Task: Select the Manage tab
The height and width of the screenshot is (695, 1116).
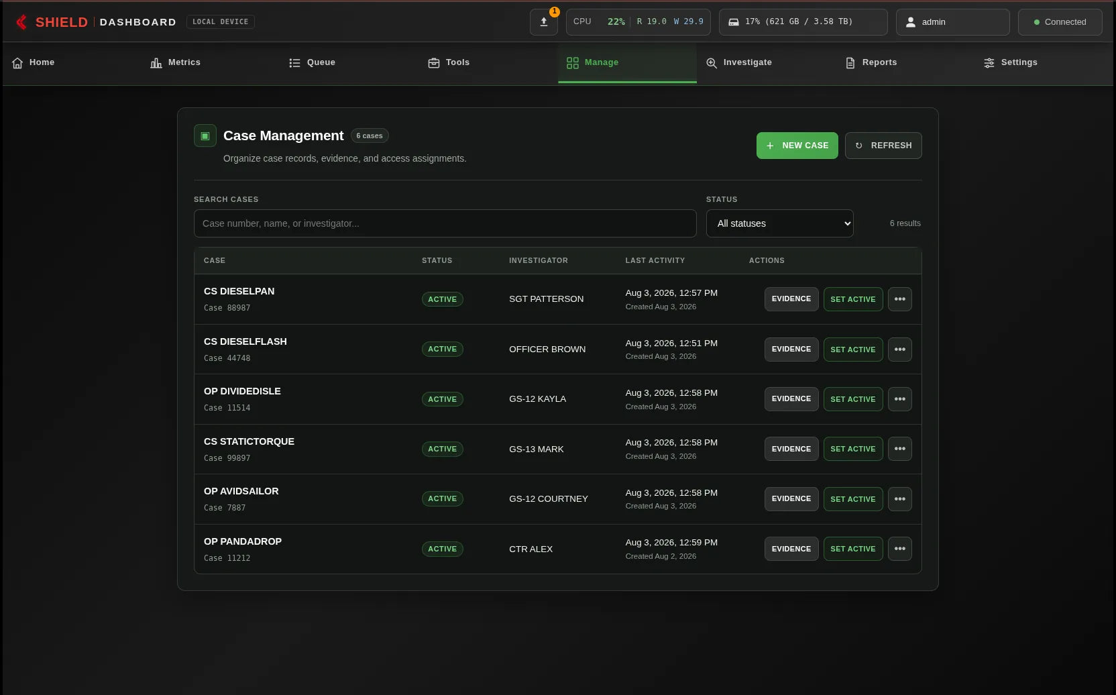Action: tap(628, 63)
